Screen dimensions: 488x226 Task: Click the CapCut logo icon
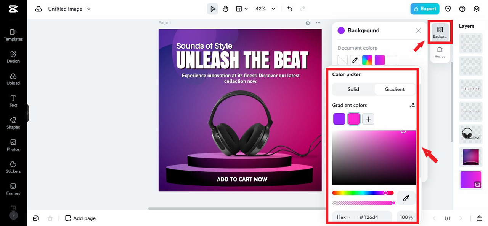13,9
